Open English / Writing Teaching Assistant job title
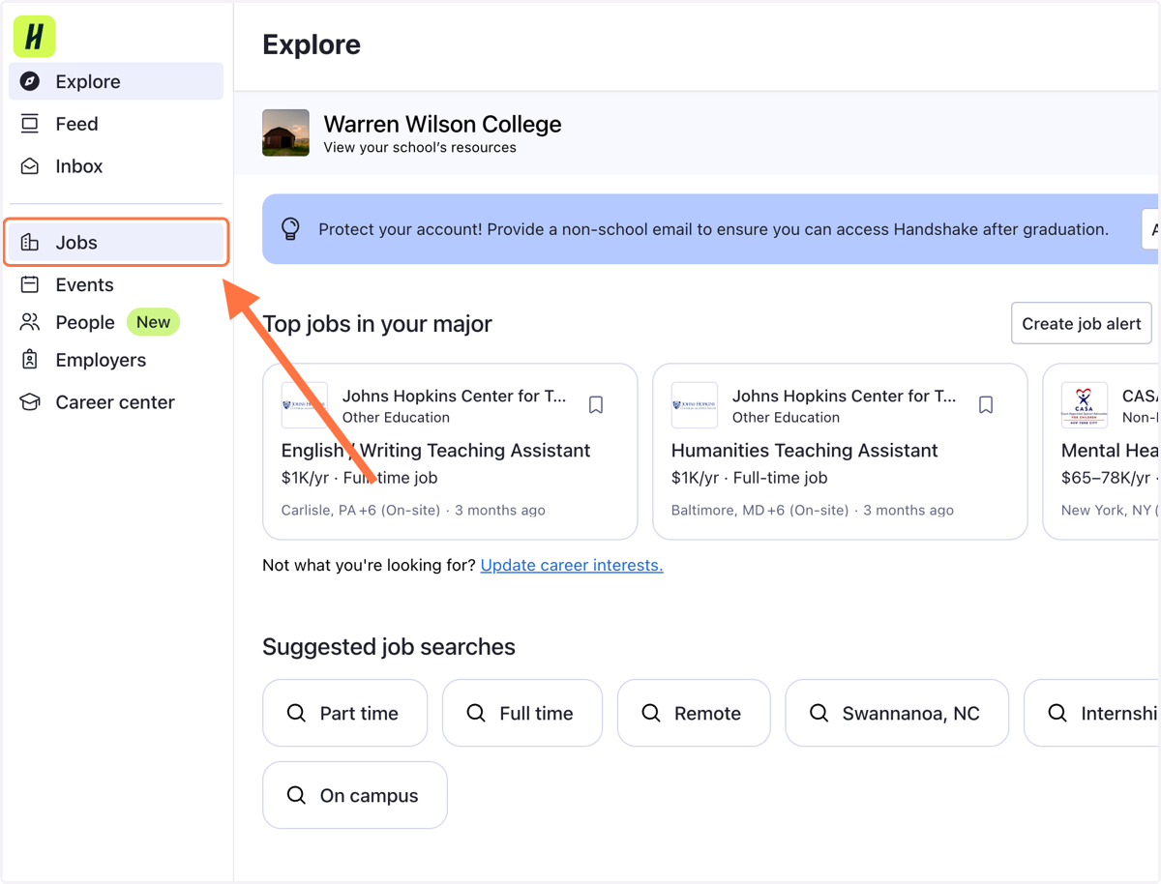Image resolution: width=1161 pixels, height=884 pixels. (x=435, y=450)
